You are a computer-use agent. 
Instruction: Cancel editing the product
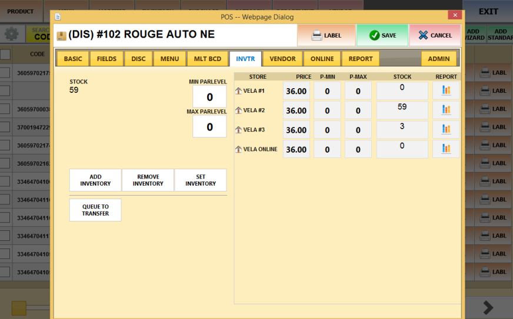tap(435, 35)
